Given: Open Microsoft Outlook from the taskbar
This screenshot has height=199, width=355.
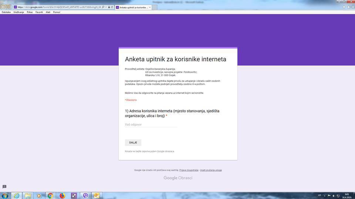Looking at the screenshot, I should pos(97,196).
